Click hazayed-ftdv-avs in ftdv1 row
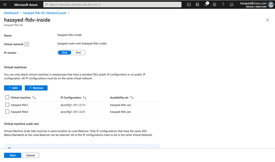The height and width of the screenshot is (162, 275). [121, 105]
